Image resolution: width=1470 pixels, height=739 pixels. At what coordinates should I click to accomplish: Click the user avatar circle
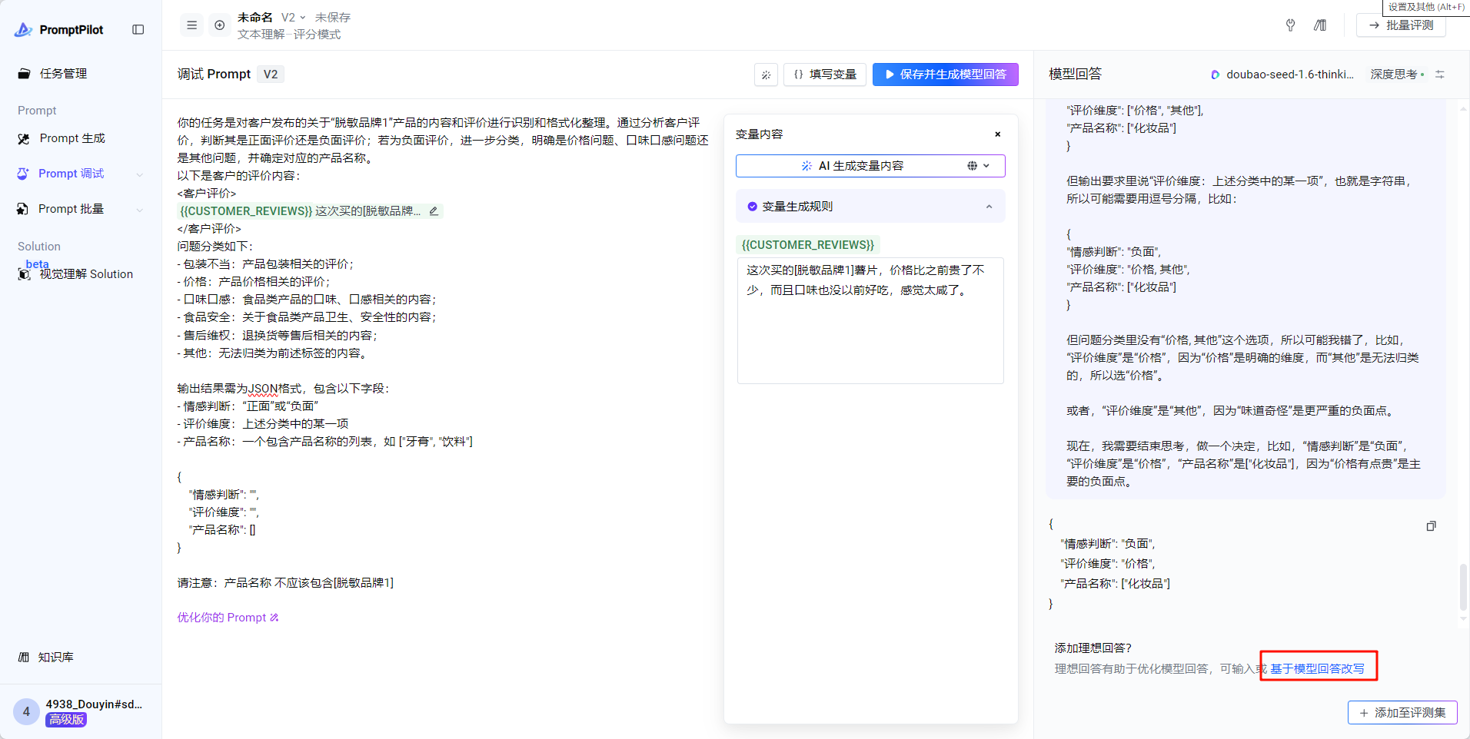[x=26, y=711]
